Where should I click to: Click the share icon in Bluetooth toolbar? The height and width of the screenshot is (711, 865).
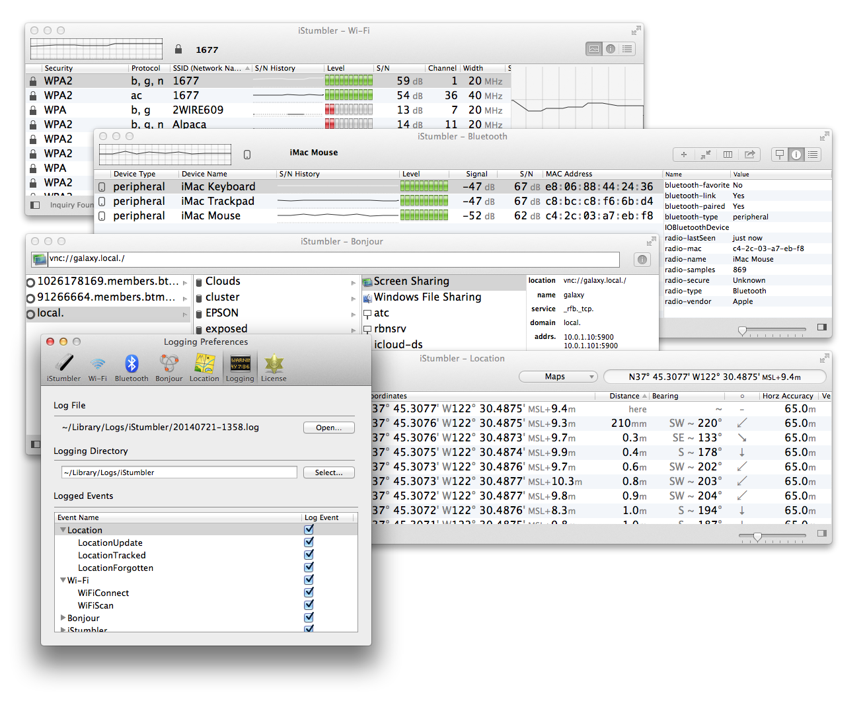pyautogui.click(x=749, y=155)
